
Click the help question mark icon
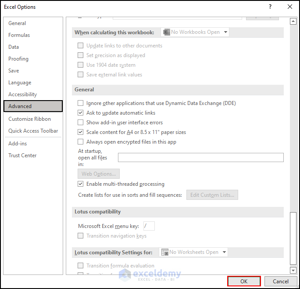click(x=270, y=7)
